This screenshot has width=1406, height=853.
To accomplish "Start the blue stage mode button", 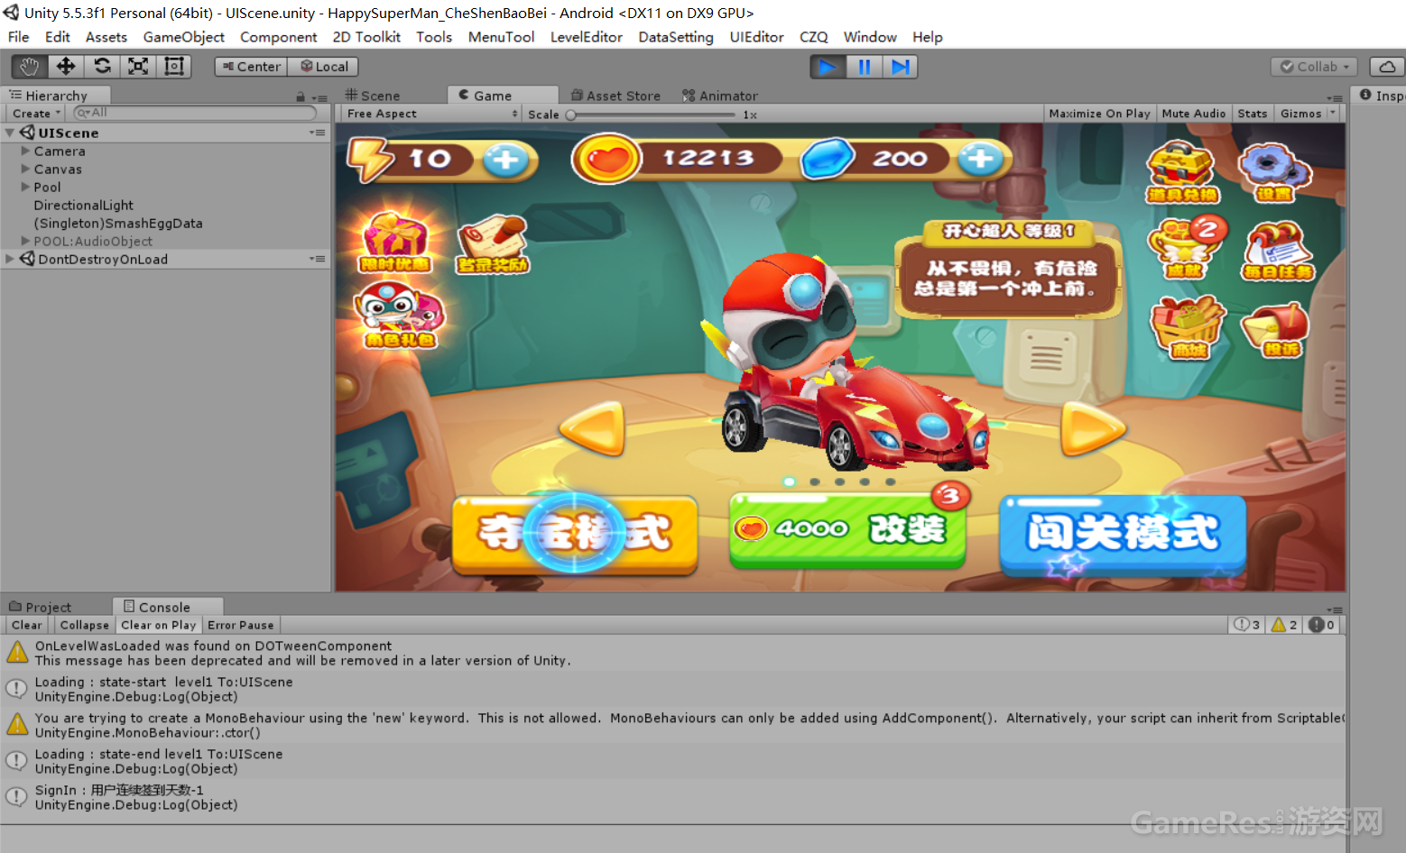I will click(1123, 535).
